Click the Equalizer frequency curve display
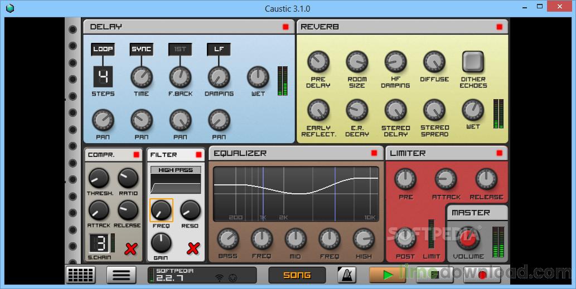The height and width of the screenshot is (289, 576). click(x=296, y=194)
